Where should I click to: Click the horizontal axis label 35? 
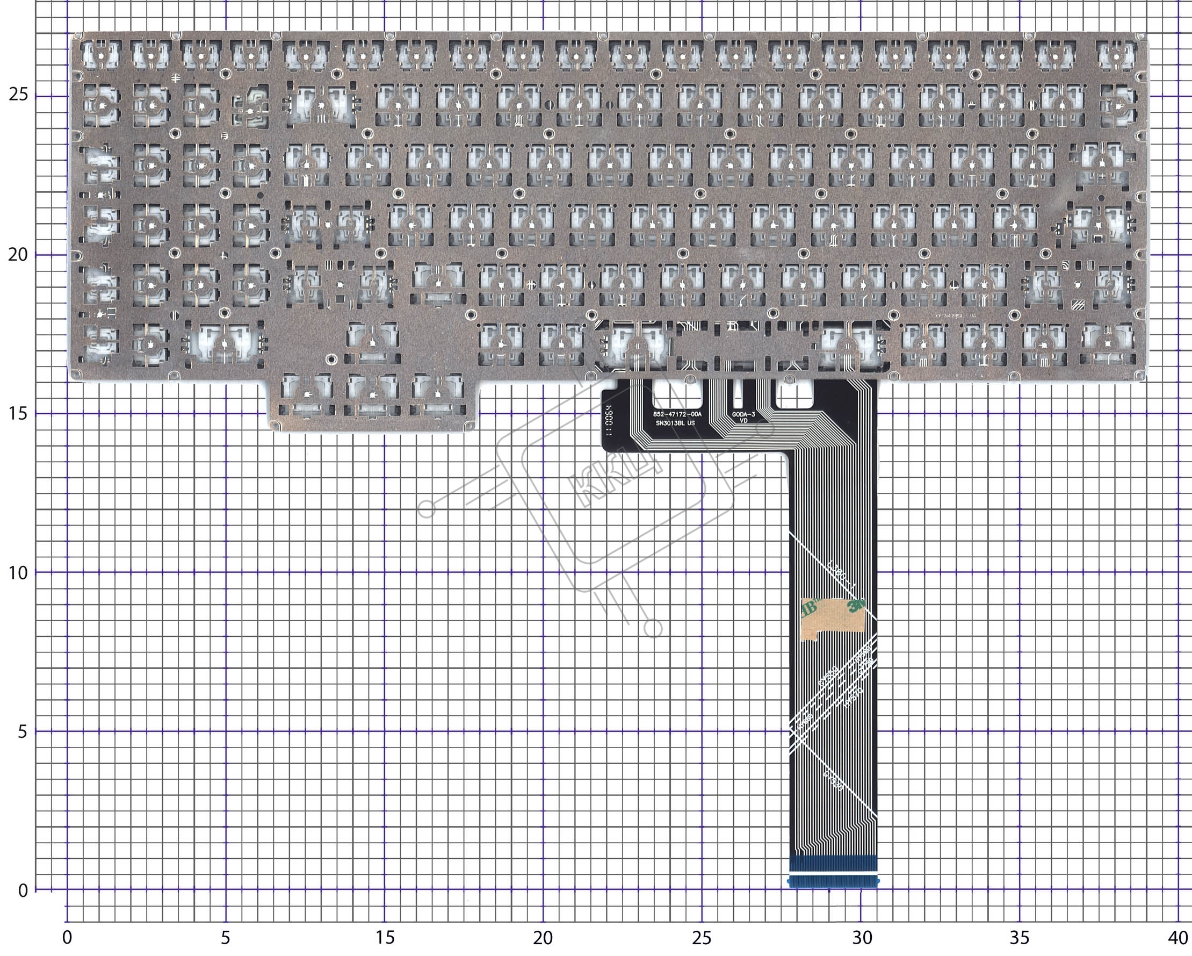(x=1020, y=938)
